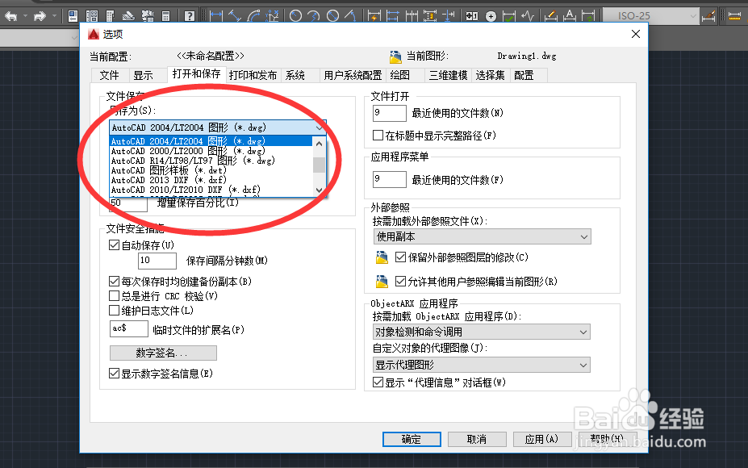Enable 总是进行 CRC 校验 checkbox
This screenshot has height=468, width=748.
tap(114, 296)
